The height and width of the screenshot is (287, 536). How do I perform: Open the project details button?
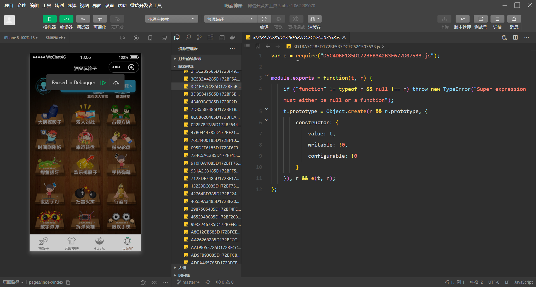tap(497, 19)
